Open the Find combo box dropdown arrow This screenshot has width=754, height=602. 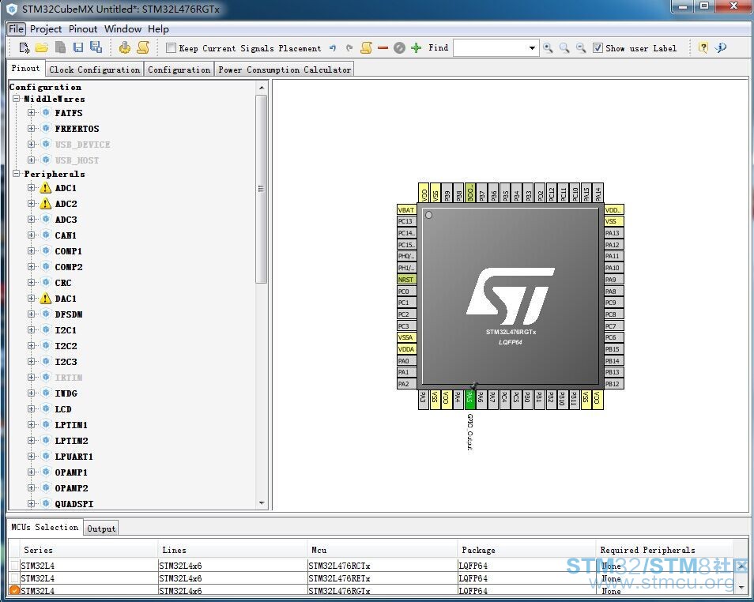click(x=532, y=47)
